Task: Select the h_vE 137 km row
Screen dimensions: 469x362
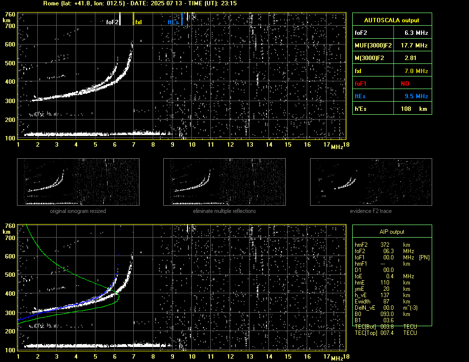Action: click(x=382, y=295)
